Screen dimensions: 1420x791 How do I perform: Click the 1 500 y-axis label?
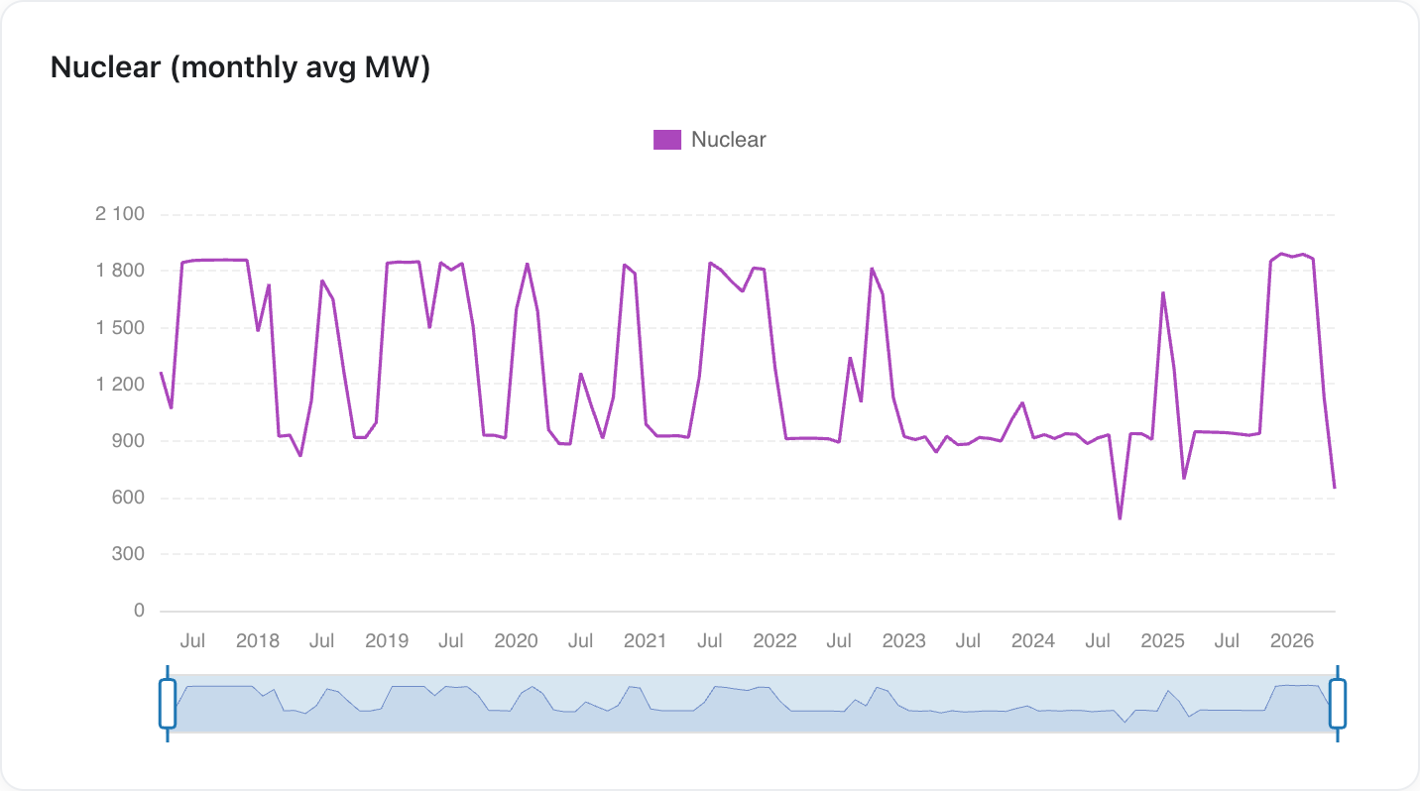[119, 328]
